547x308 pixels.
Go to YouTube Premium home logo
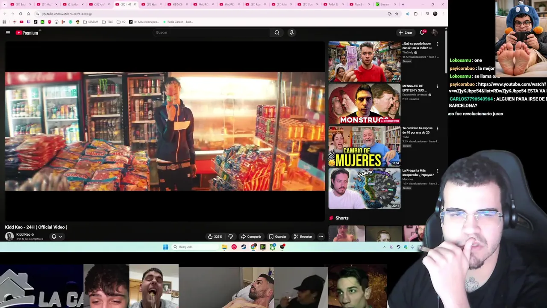(27, 33)
